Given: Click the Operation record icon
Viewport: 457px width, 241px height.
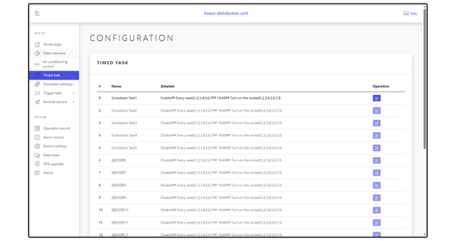Looking at the screenshot, I should pos(37,128).
